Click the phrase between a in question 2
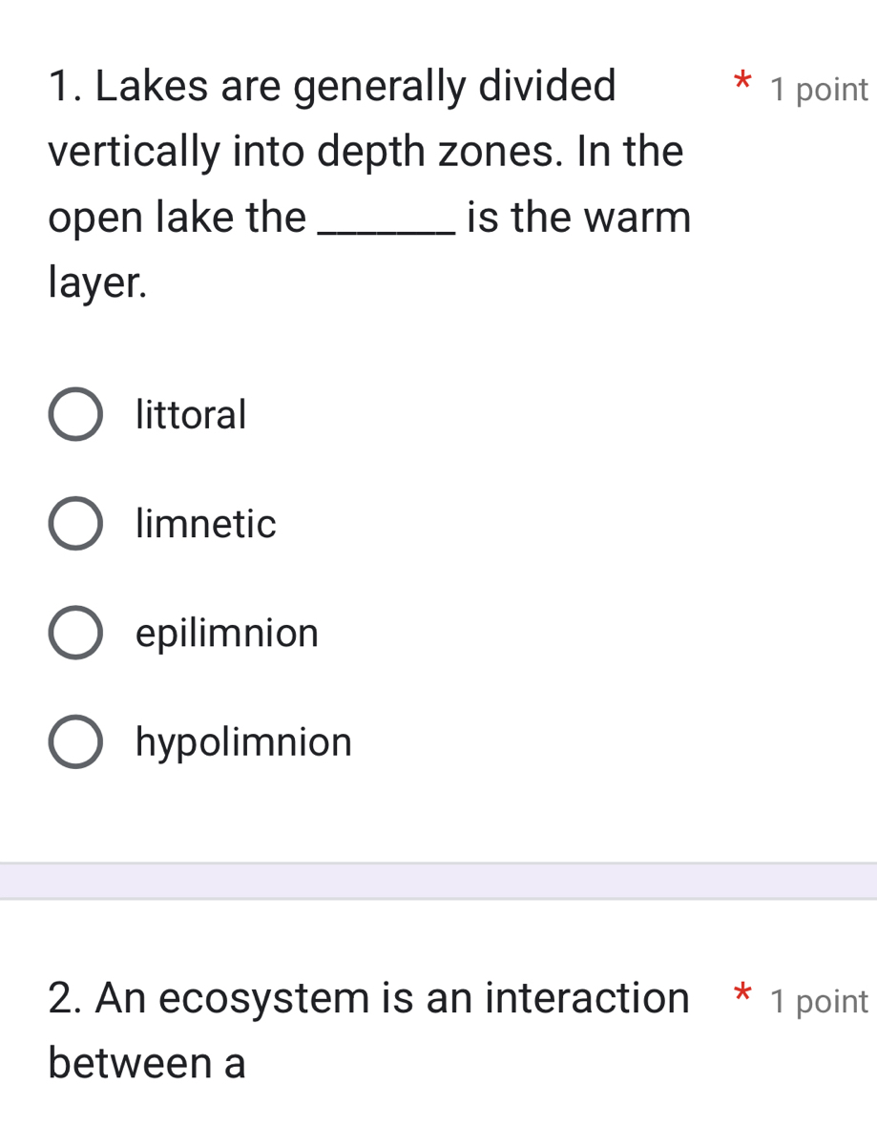This screenshot has width=877, height=1125. tap(145, 1062)
